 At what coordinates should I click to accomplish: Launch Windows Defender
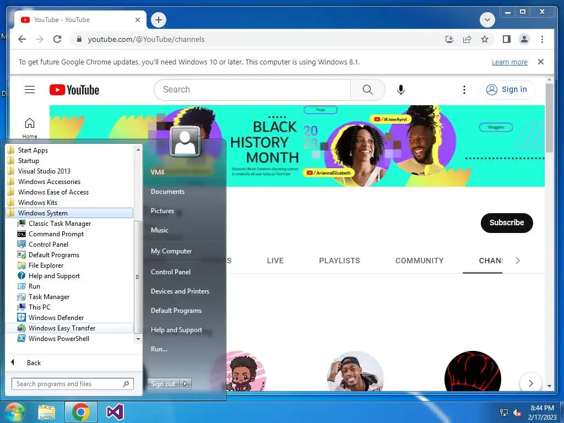56,317
